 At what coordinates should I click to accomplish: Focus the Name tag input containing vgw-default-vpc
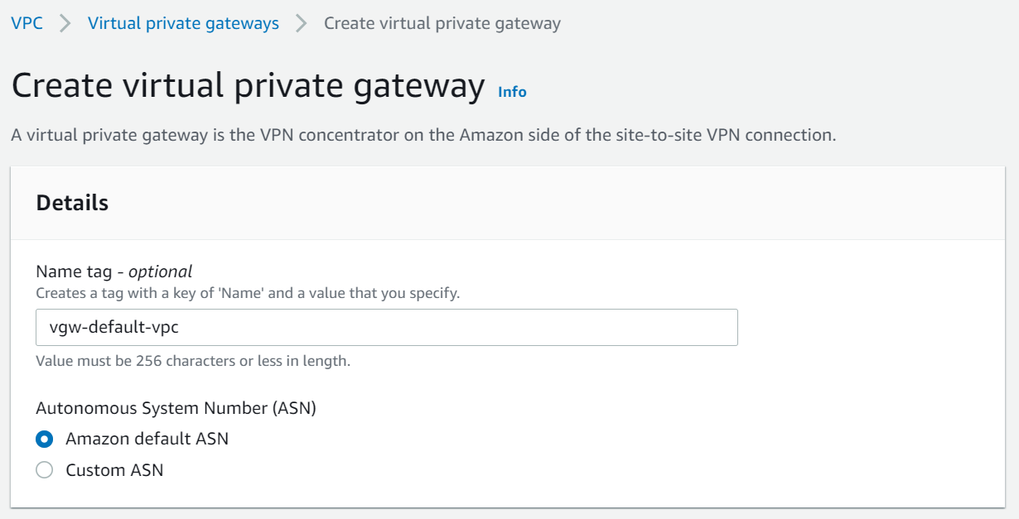pos(387,328)
